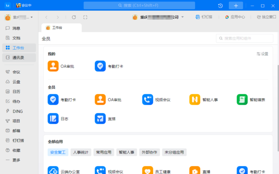
Task: Open 通讯录 in the sidebar
Action: [x=19, y=58]
